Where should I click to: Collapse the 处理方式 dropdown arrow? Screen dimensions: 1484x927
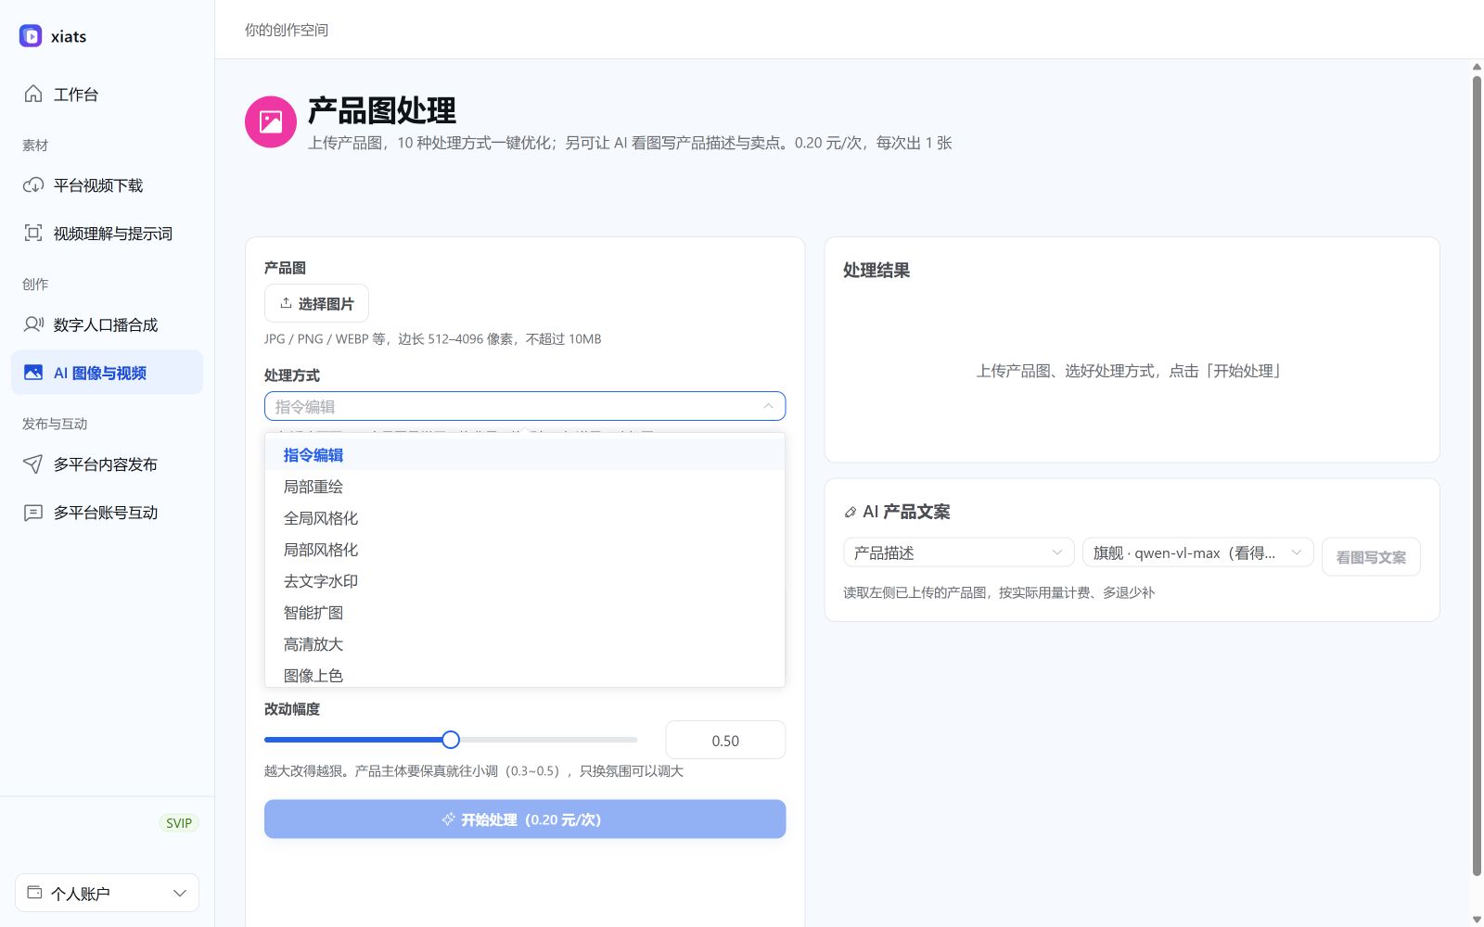[x=768, y=406]
